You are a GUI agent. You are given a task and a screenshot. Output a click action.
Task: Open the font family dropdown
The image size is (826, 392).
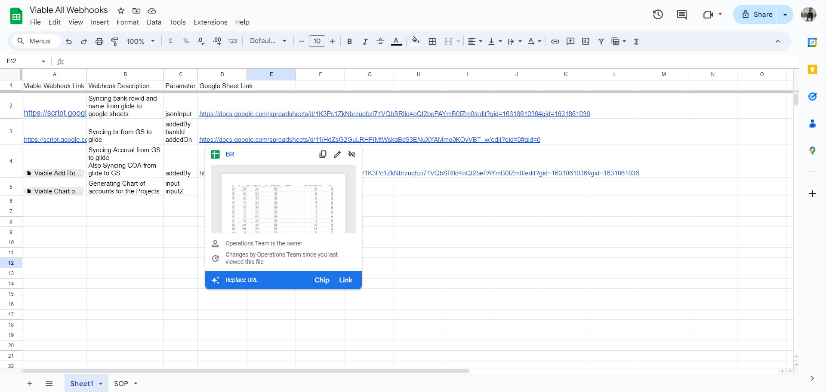click(x=268, y=41)
